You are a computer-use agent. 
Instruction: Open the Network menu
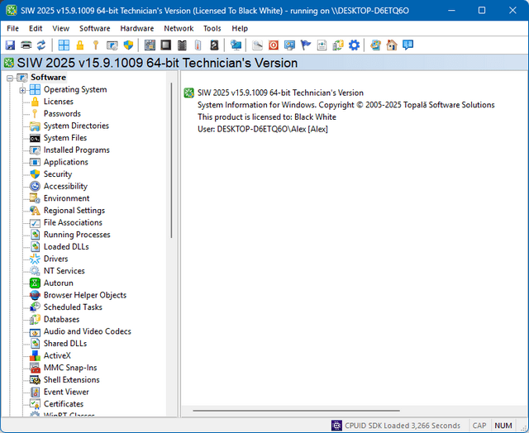pyautogui.click(x=179, y=28)
